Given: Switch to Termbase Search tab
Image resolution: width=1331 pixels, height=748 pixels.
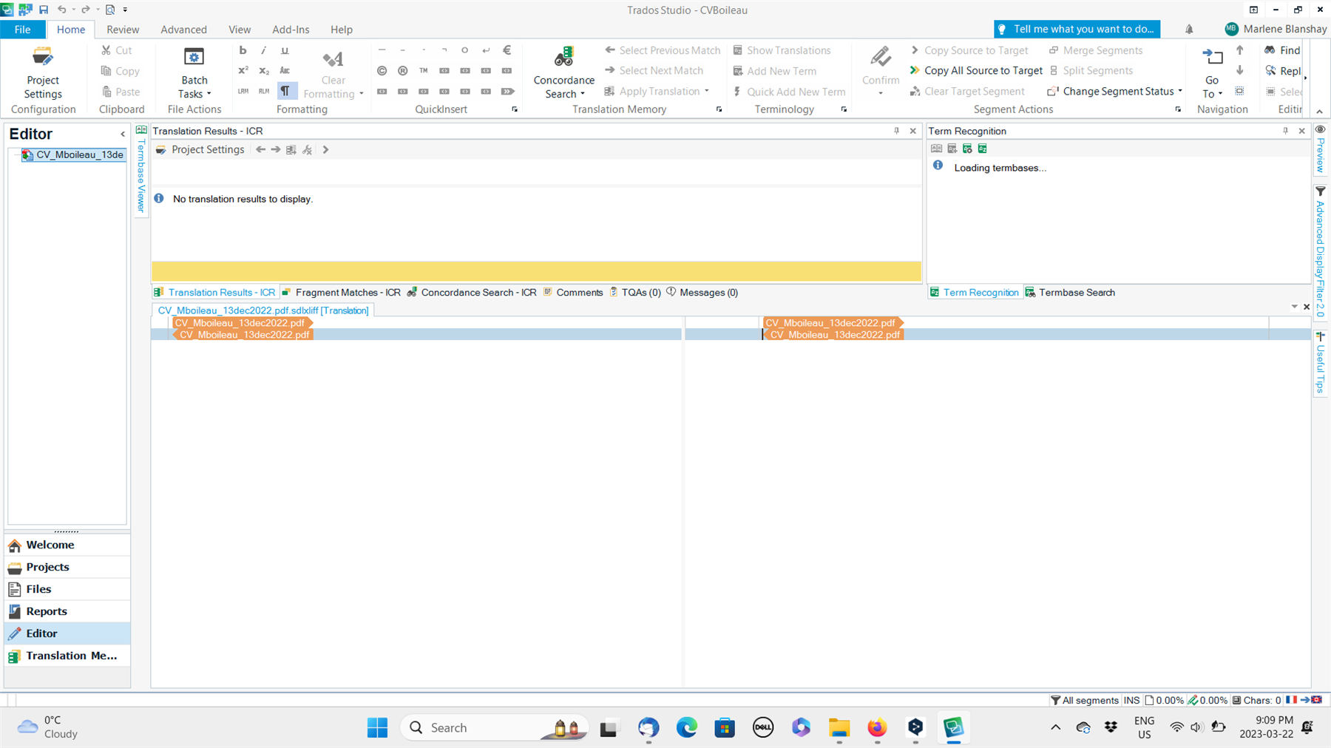Looking at the screenshot, I should [1070, 293].
